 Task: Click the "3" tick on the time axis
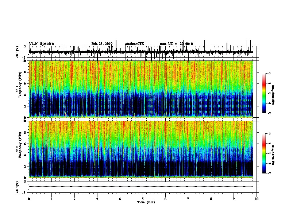[97, 199]
